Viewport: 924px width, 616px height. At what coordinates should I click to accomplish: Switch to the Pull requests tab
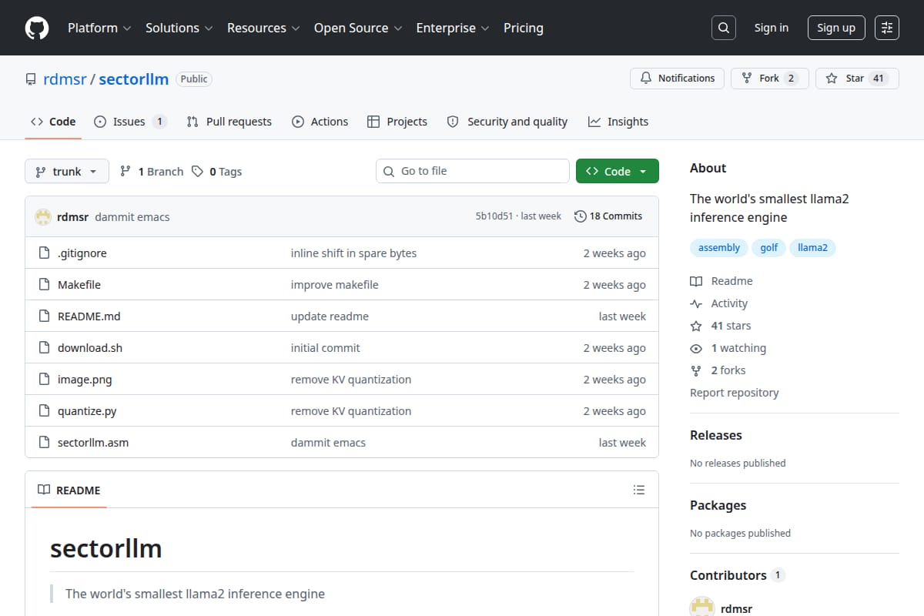229,122
